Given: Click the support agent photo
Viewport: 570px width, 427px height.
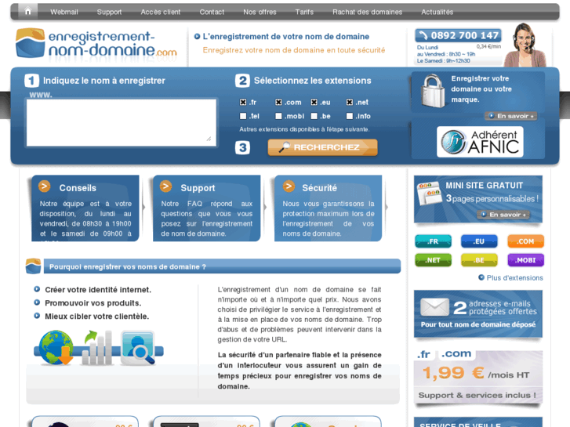Looking at the screenshot, I should tap(525, 45).
